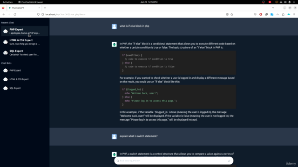298x167 pixels.
Task: Click the red recording indicator in top bar
Action: pyautogui.click(x=270, y=2)
